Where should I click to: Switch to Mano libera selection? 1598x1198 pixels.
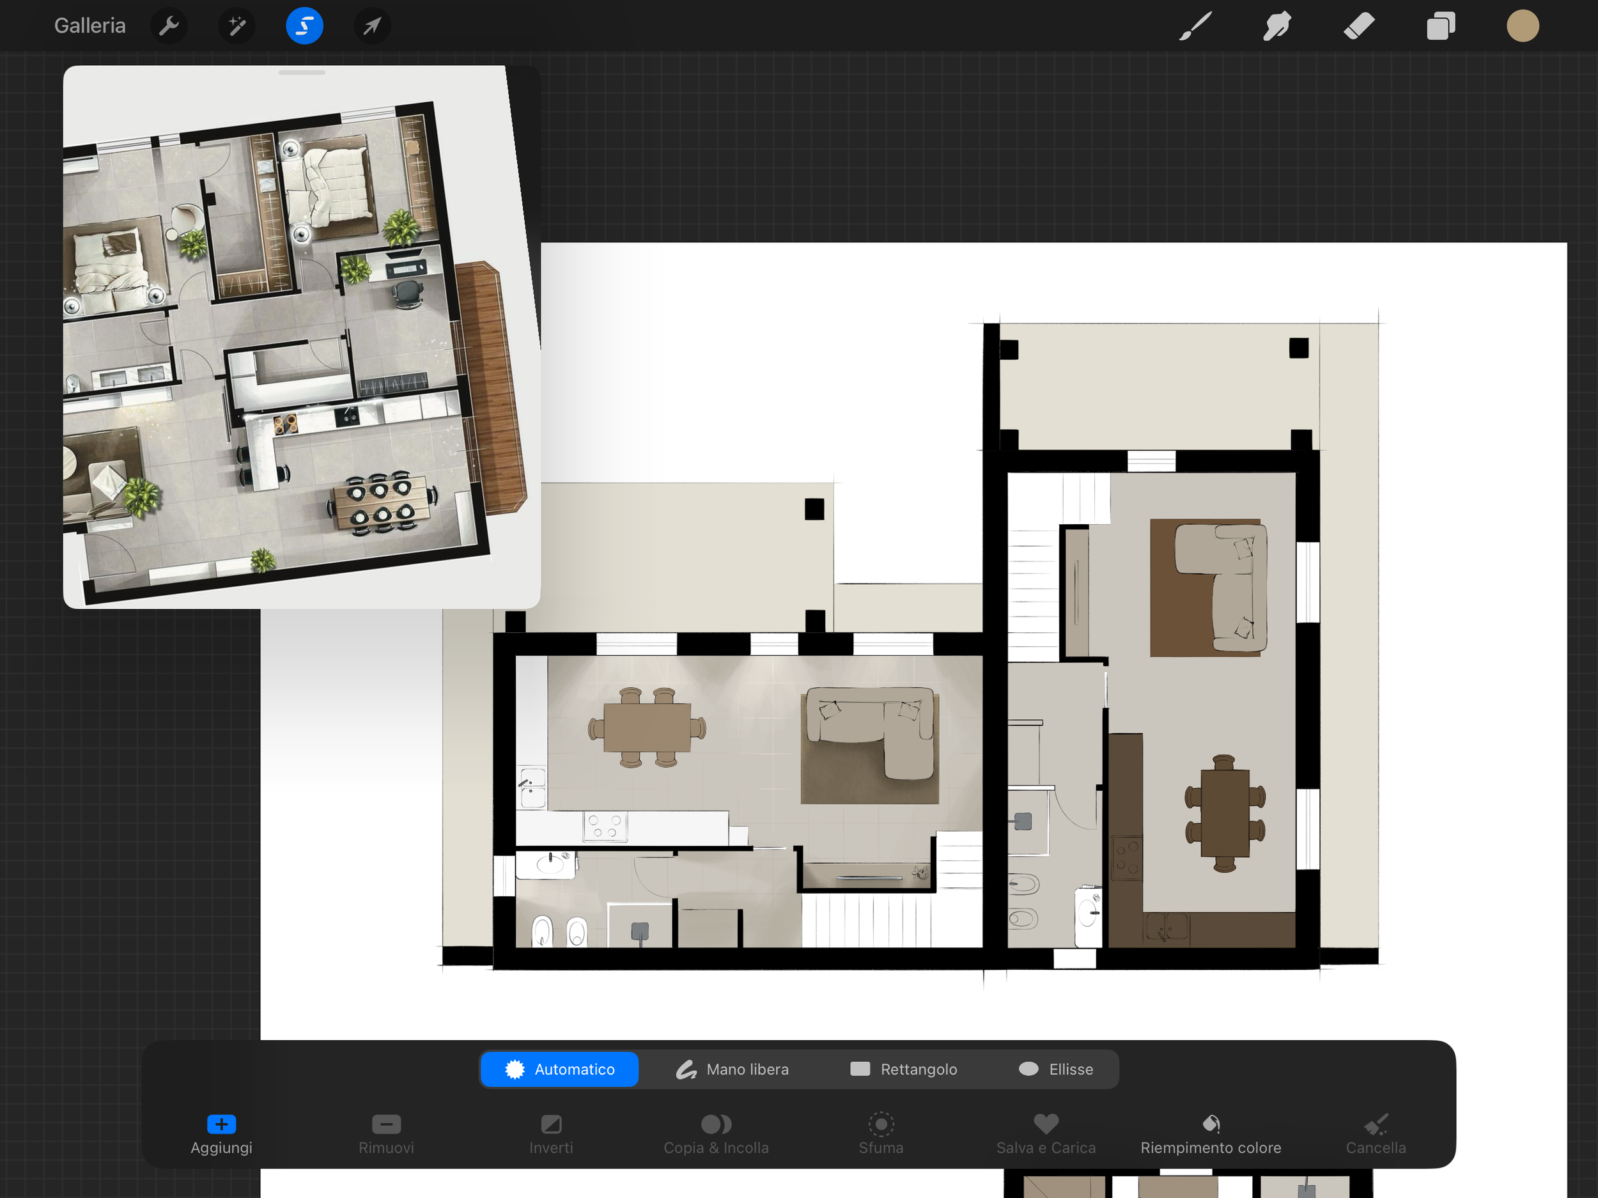(733, 1069)
